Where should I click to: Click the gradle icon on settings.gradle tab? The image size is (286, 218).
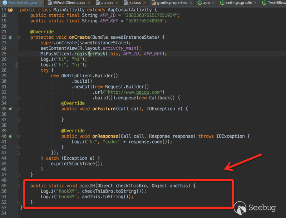tap(222, 3)
